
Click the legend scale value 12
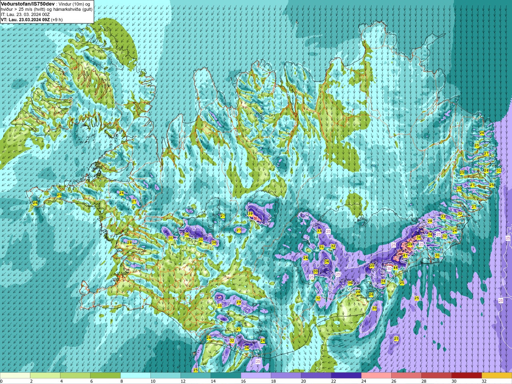(x=183, y=381)
